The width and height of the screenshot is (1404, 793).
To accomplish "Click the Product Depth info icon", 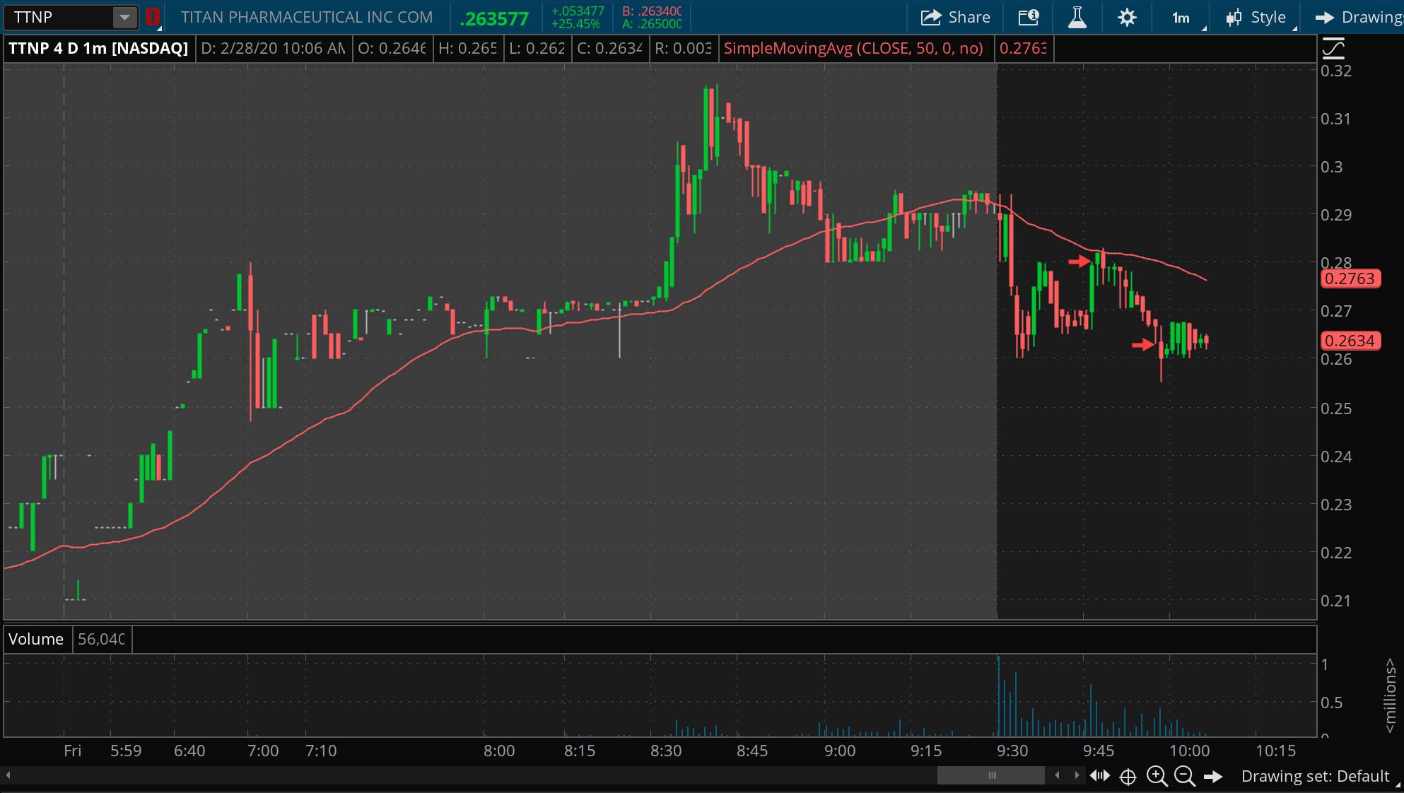I will click(x=1028, y=18).
